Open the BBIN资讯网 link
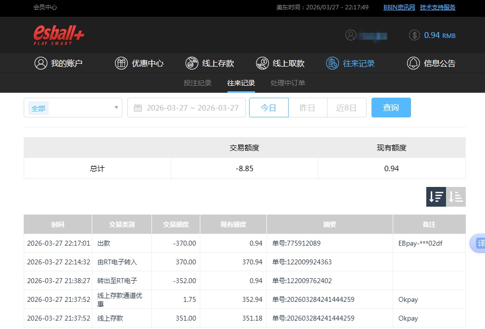The image size is (485, 329). point(398,7)
